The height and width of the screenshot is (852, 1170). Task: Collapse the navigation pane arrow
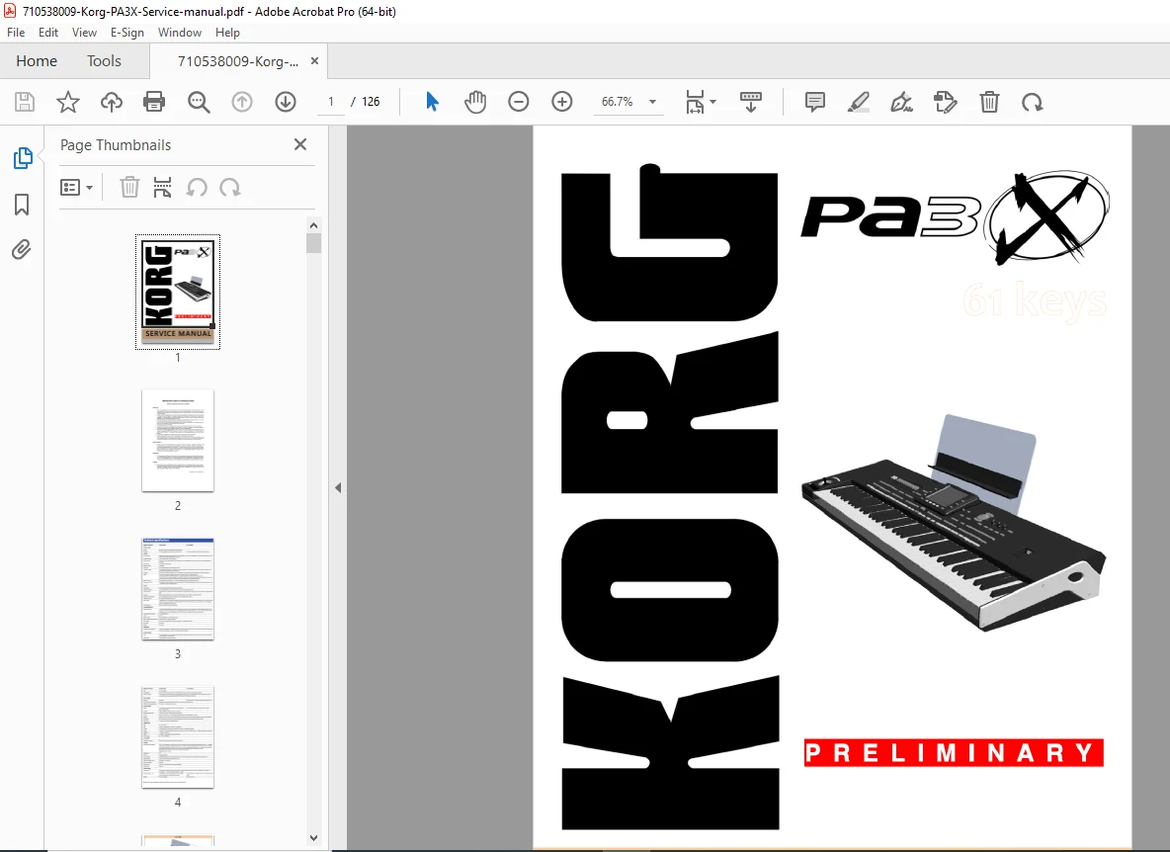click(338, 488)
